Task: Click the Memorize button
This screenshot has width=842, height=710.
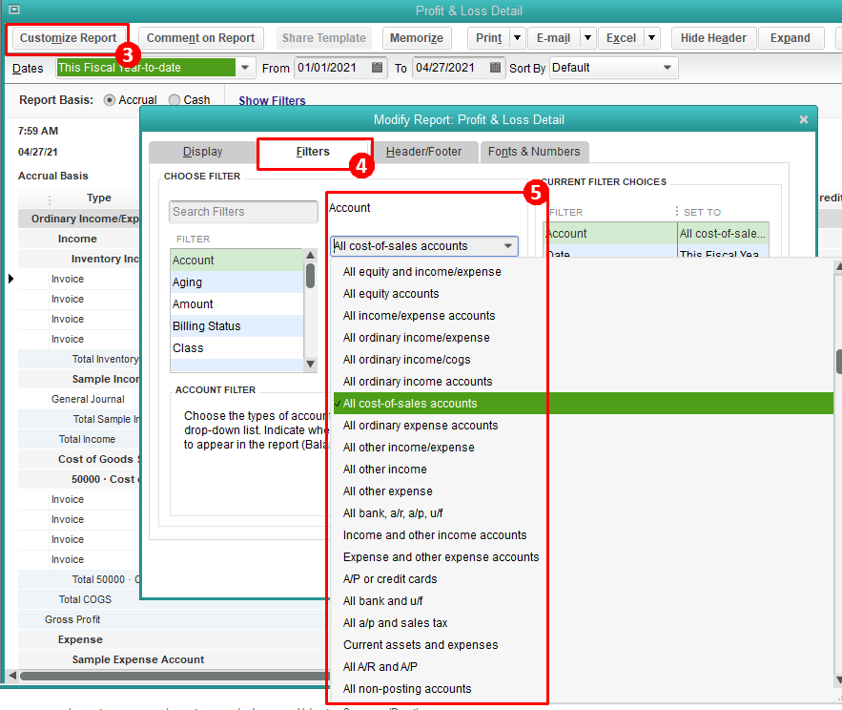Action: click(417, 38)
